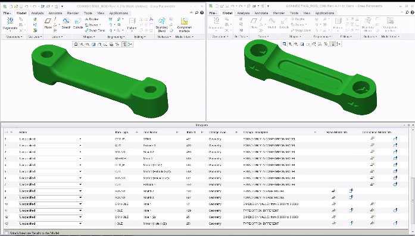Click the Refit icon in right view toolbar

click(x=284, y=44)
